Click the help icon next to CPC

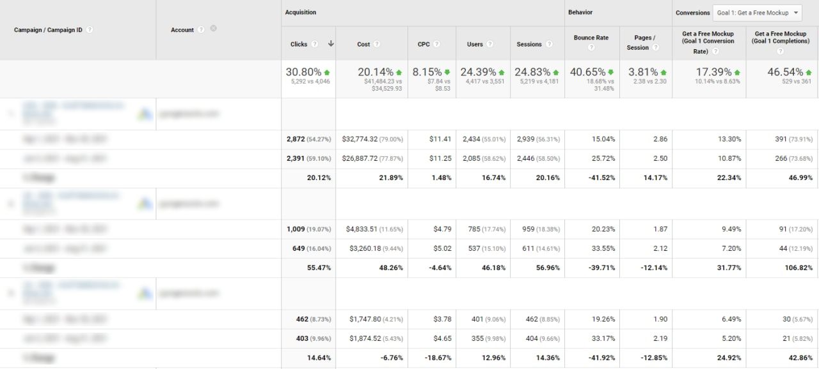pyautogui.click(x=437, y=45)
